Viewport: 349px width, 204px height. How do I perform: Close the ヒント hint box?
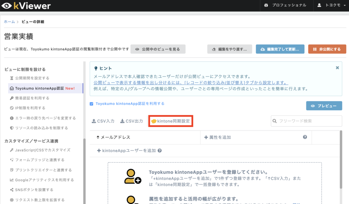(x=337, y=68)
